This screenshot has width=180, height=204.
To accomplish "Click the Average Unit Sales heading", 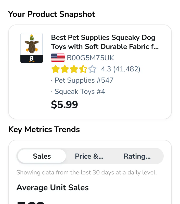I will (x=52, y=187).
